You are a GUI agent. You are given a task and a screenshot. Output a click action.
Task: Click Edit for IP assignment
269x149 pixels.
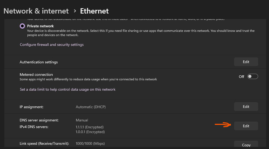[246, 107]
